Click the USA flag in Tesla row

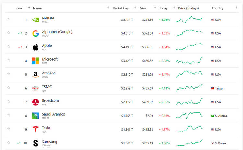tap(213, 129)
